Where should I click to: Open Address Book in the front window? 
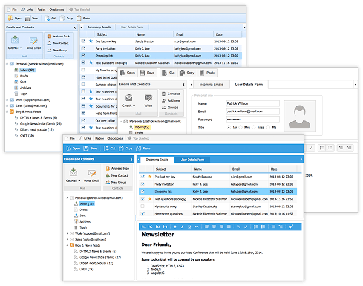(x=117, y=169)
